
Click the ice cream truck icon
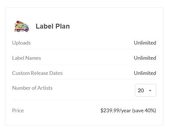[22, 26]
